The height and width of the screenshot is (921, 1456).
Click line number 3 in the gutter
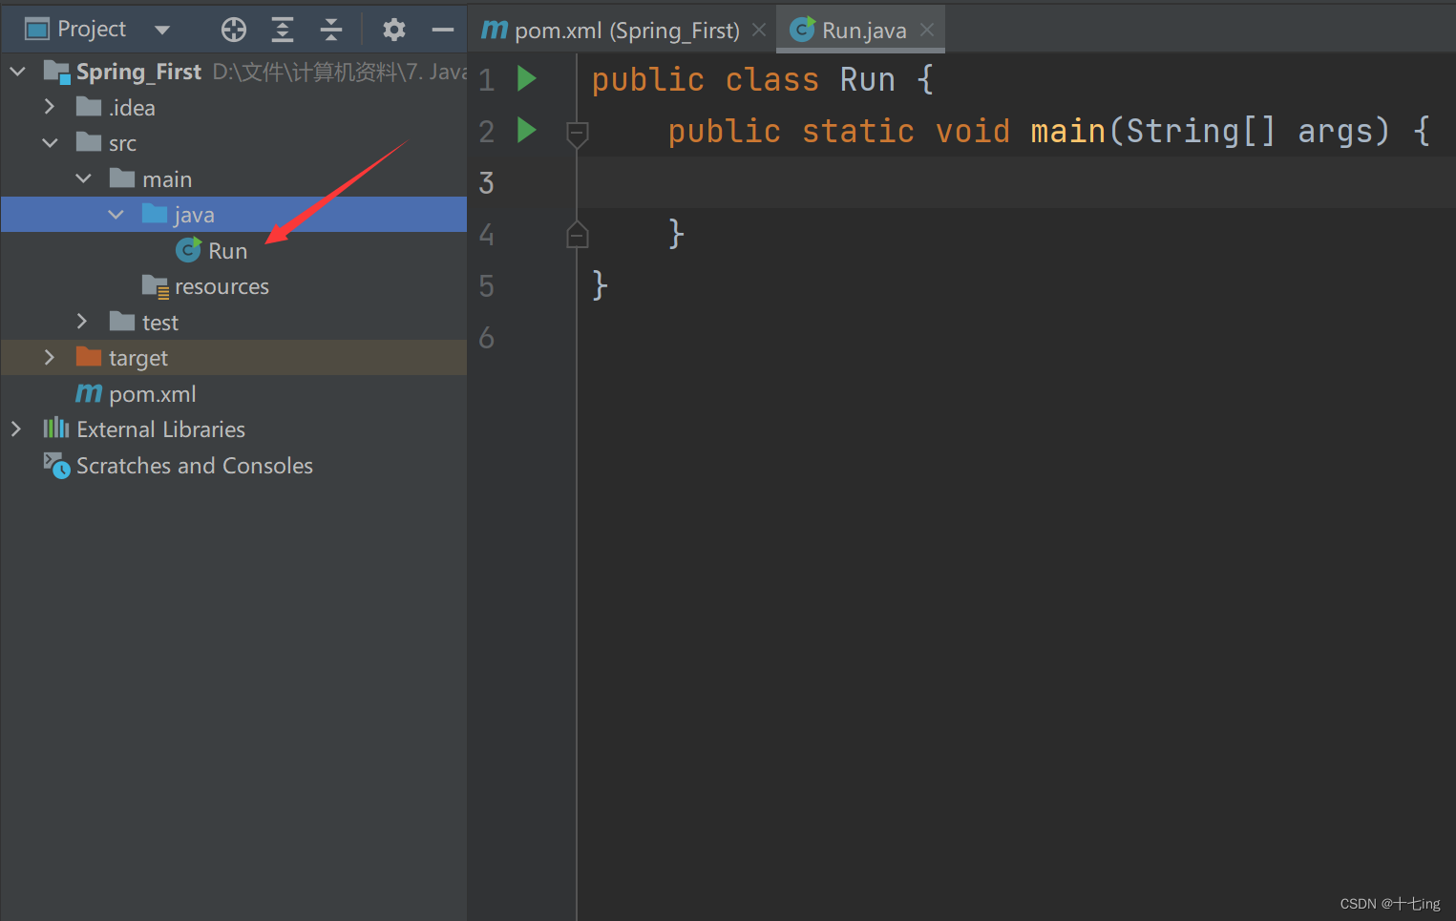(x=486, y=182)
